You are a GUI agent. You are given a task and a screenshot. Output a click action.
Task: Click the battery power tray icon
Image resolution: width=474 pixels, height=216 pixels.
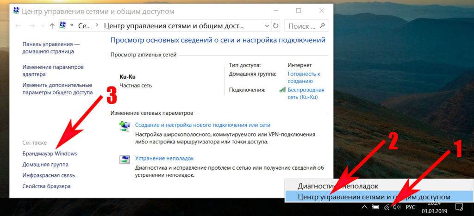coord(375,207)
